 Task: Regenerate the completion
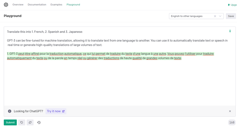(30, 122)
